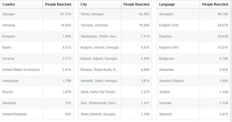Click the Russian language row
232x122 pixels.
tap(194, 36)
